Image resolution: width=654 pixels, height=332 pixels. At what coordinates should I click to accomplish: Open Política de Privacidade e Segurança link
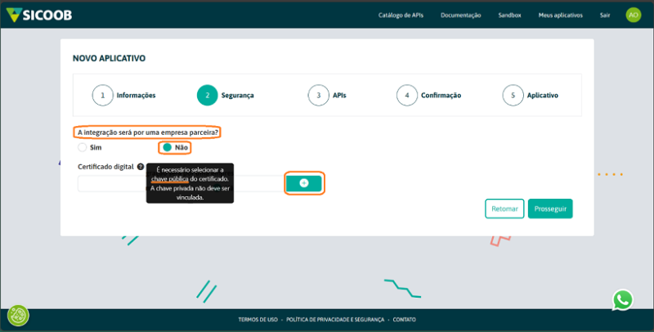click(335, 320)
